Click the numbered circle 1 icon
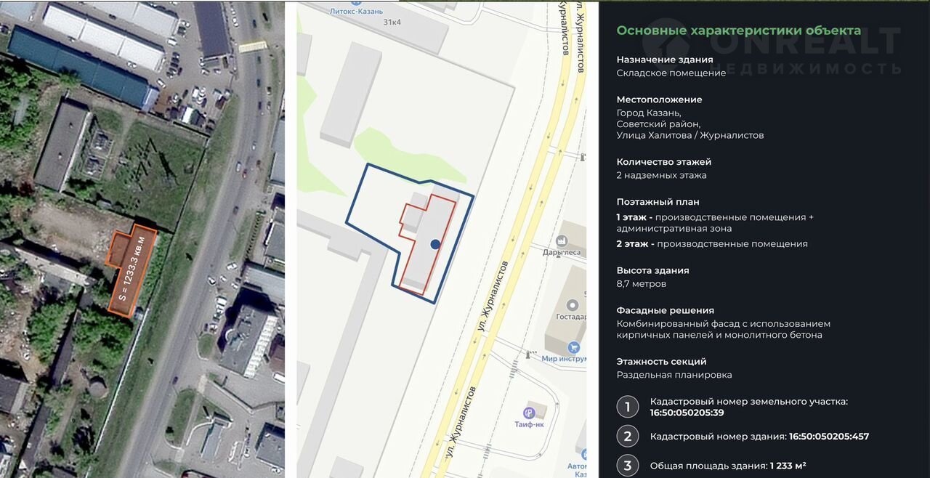The width and height of the screenshot is (930, 478). (628, 407)
